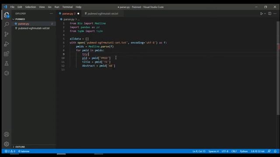Place cursor on pmids = Medline.parse(f) line
This screenshot has height=157, width=280.
[x=94, y=47]
